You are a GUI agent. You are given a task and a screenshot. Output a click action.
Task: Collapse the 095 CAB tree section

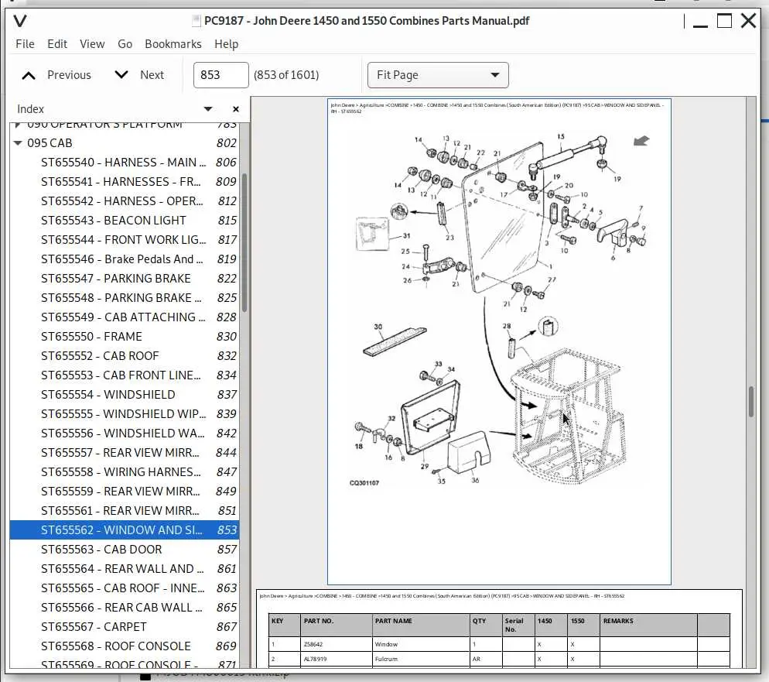pos(18,142)
